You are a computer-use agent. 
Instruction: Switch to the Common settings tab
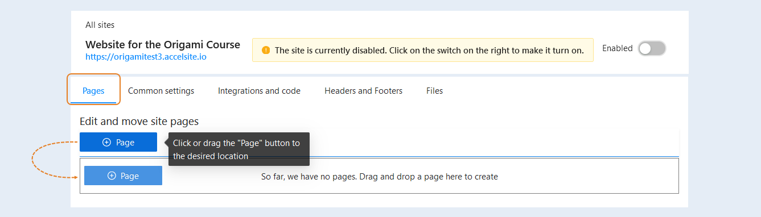tap(161, 91)
